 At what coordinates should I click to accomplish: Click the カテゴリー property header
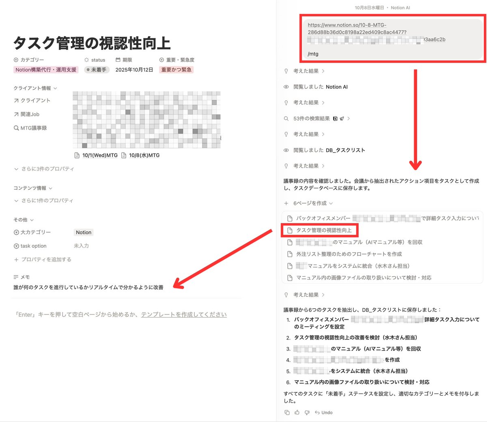[29, 60]
